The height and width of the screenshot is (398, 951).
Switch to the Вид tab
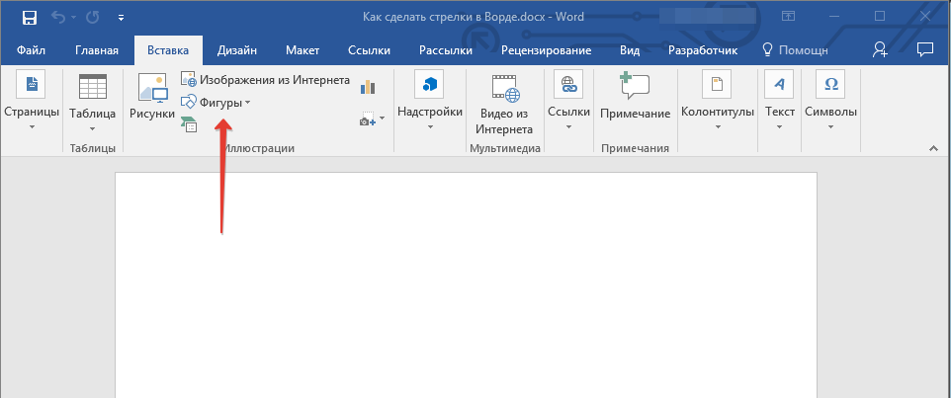coord(630,51)
